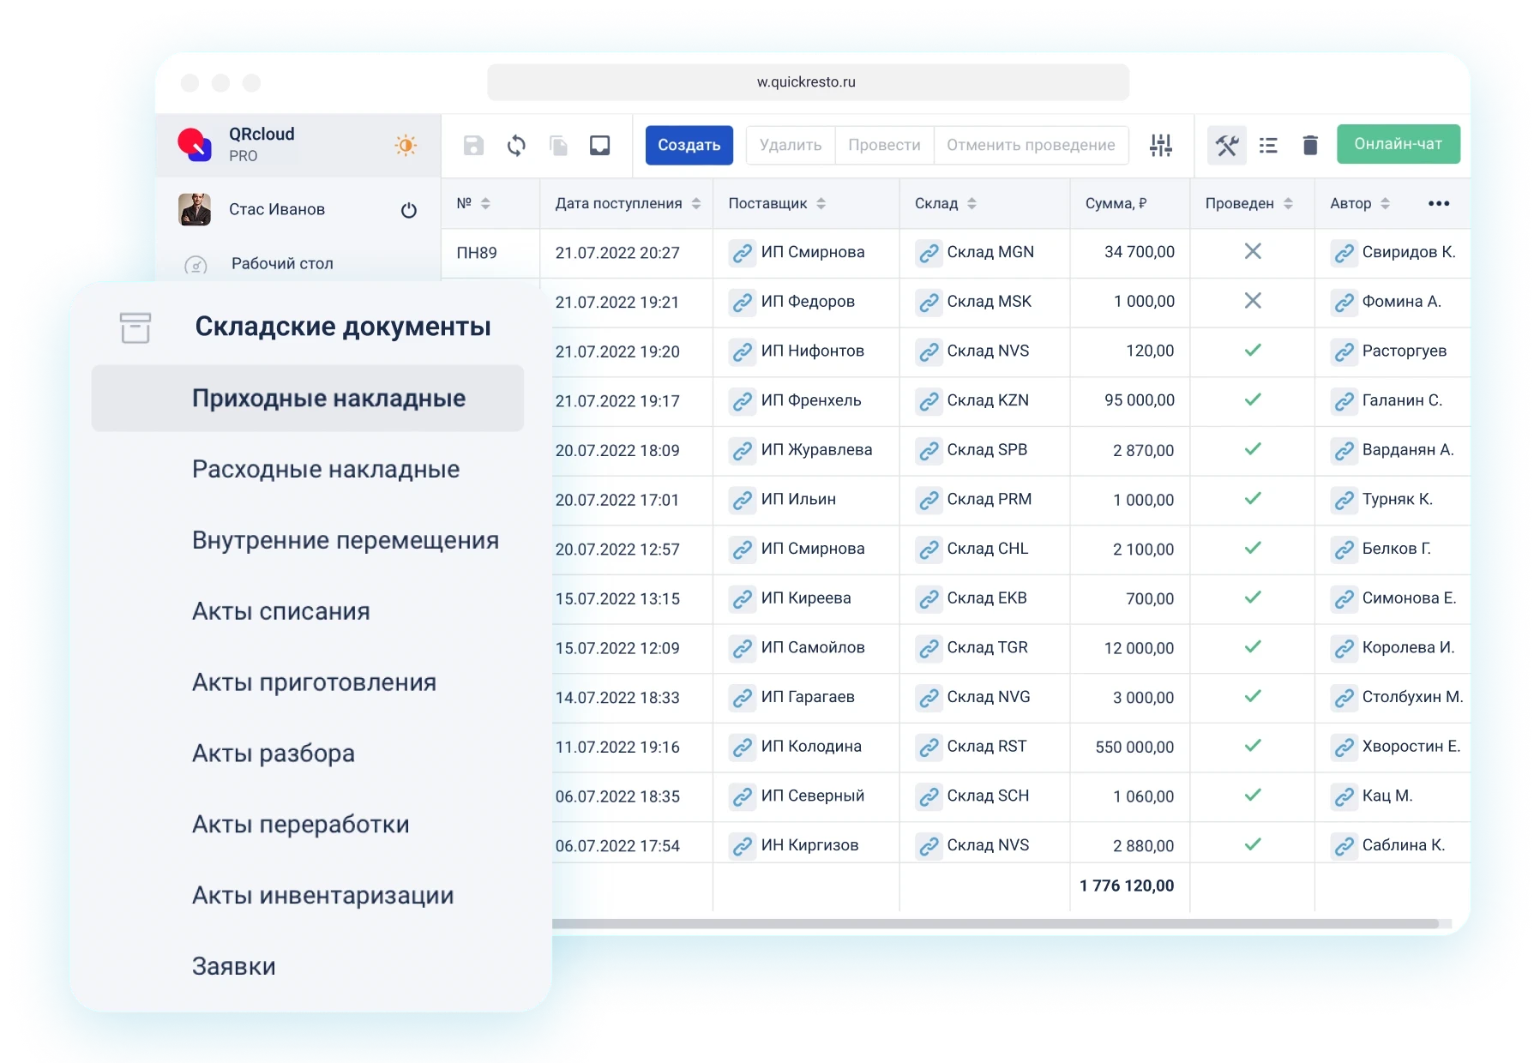The image size is (1540, 1063).
Task: Open the filter sliders icon
Action: (x=1161, y=146)
